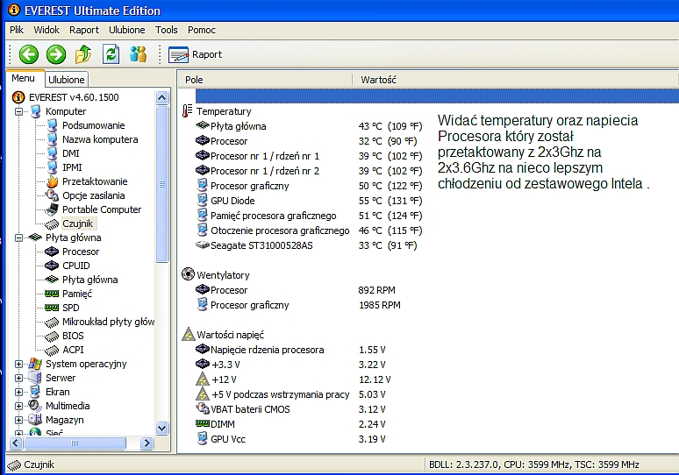The width and height of the screenshot is (679, 475).
Task: Click the Wartość column header
Action: (x=379, y=80)
